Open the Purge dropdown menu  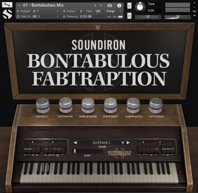click(114, 11)
